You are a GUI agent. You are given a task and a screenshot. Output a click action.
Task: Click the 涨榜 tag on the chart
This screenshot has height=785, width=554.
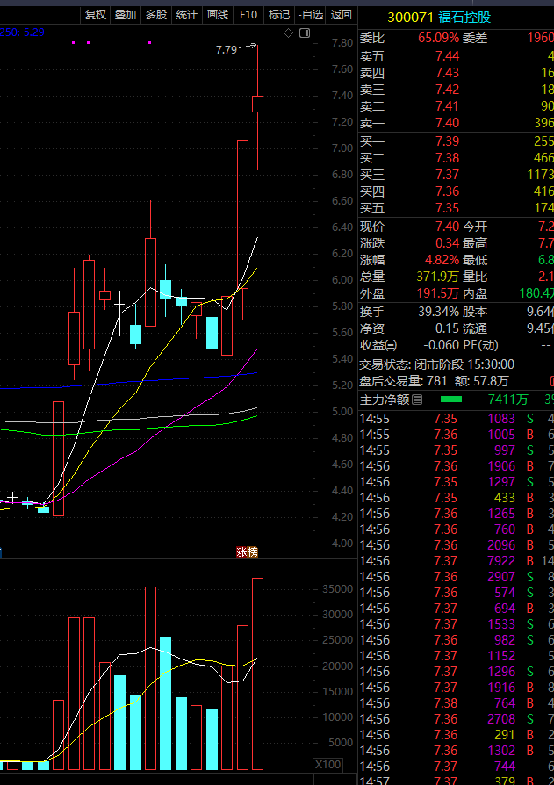(x=248, y=552)
